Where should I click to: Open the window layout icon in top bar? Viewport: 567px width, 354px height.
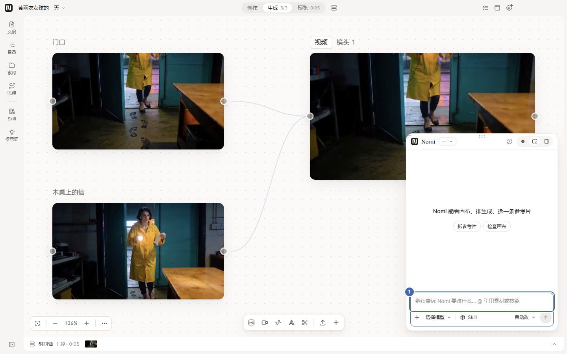[x=497, y=8]
